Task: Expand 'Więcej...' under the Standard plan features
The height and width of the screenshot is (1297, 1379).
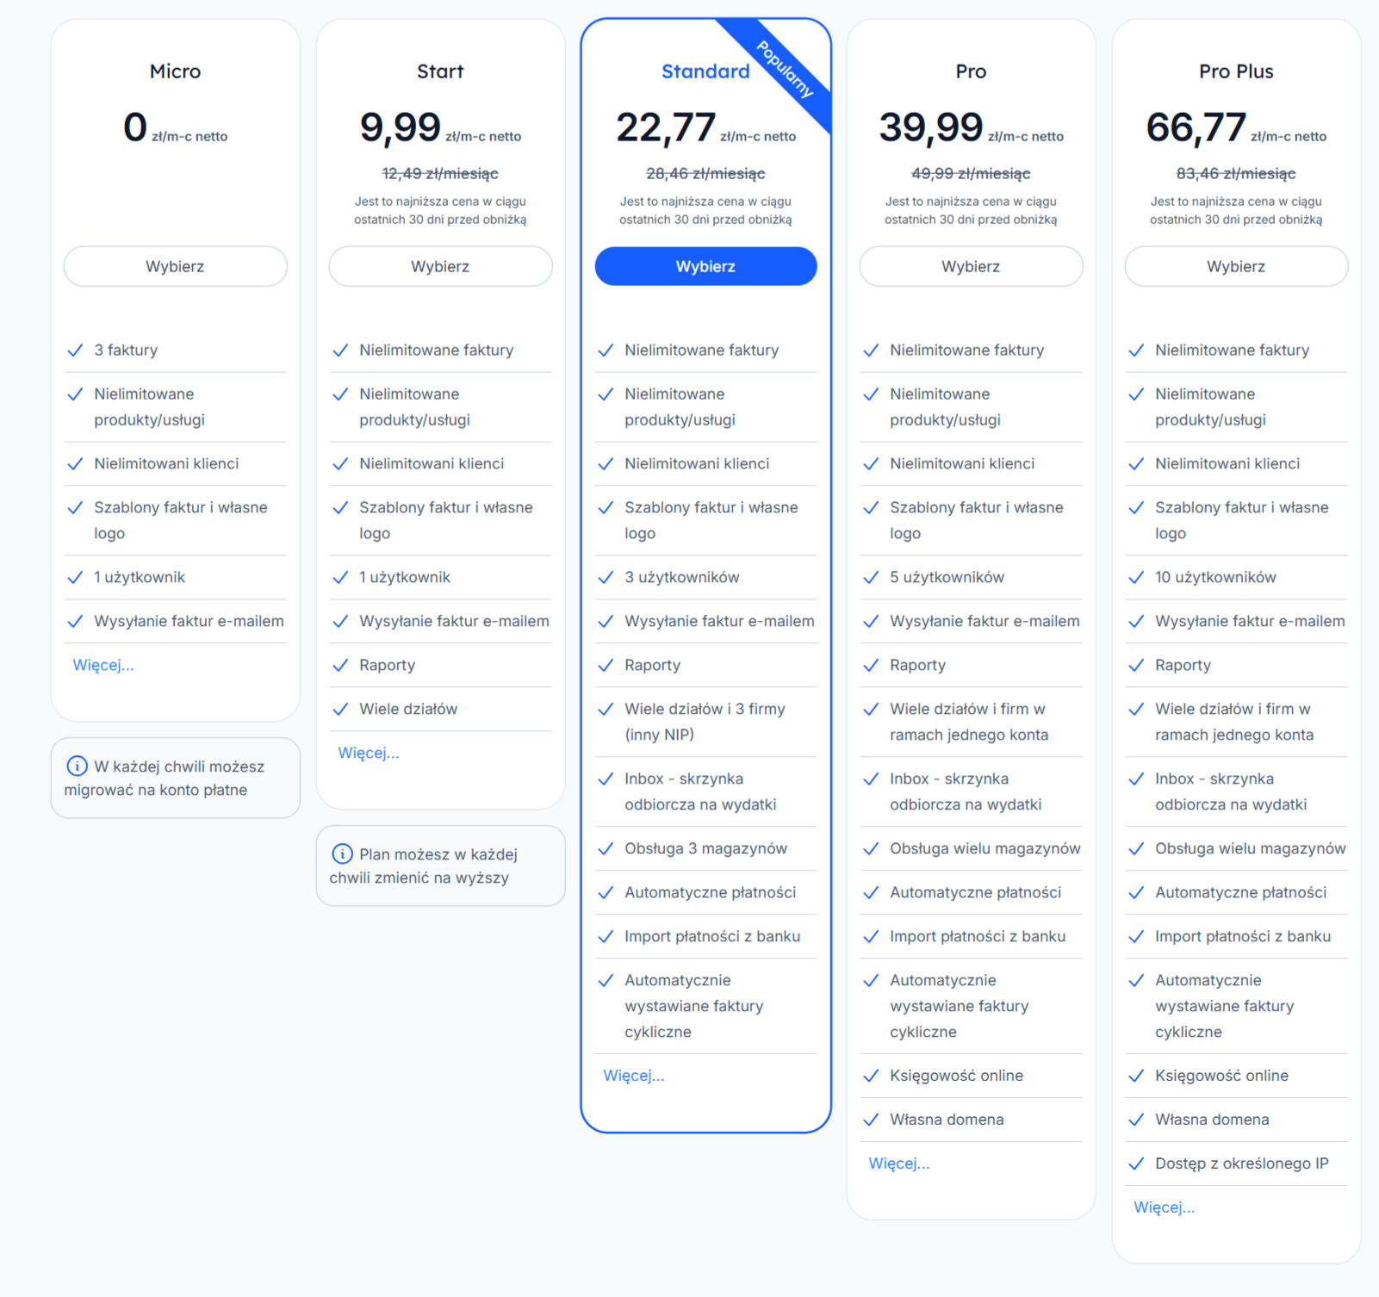Action: pyautogui.click(x=633, y=1075)
